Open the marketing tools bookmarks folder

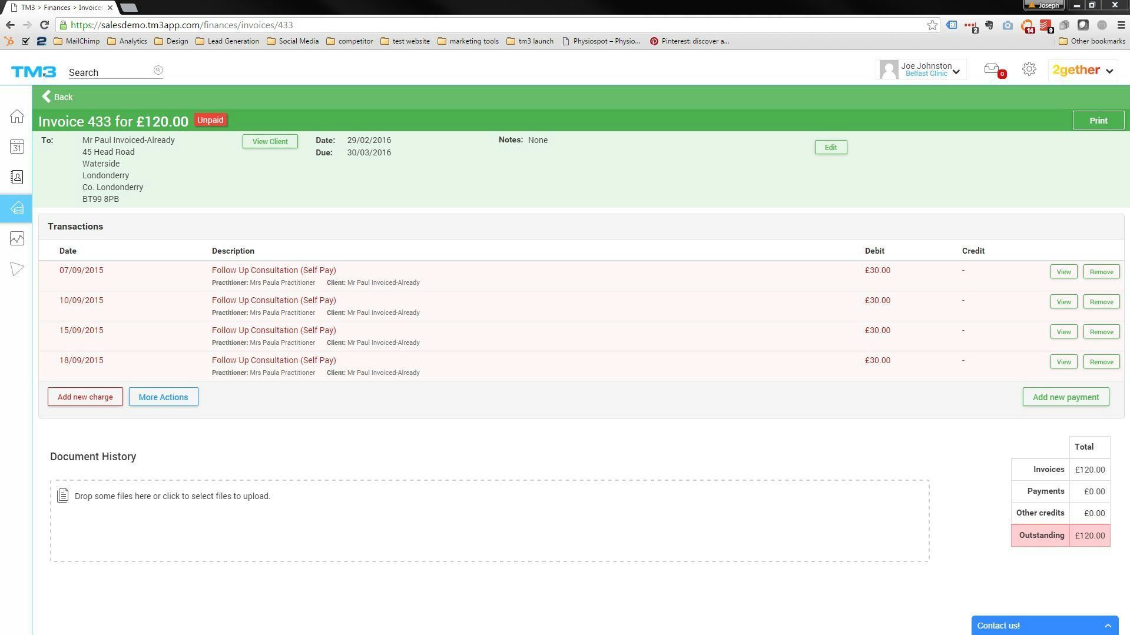(468, 41)
